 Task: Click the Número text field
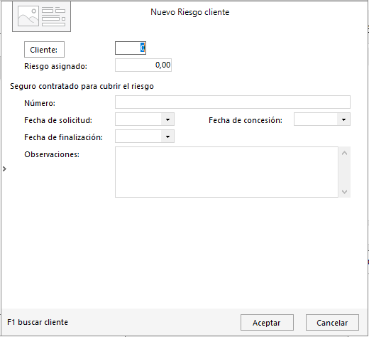[x=233, y=102]
